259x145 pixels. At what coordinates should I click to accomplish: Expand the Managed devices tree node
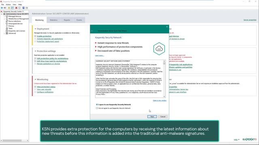(x=4, y=17)
